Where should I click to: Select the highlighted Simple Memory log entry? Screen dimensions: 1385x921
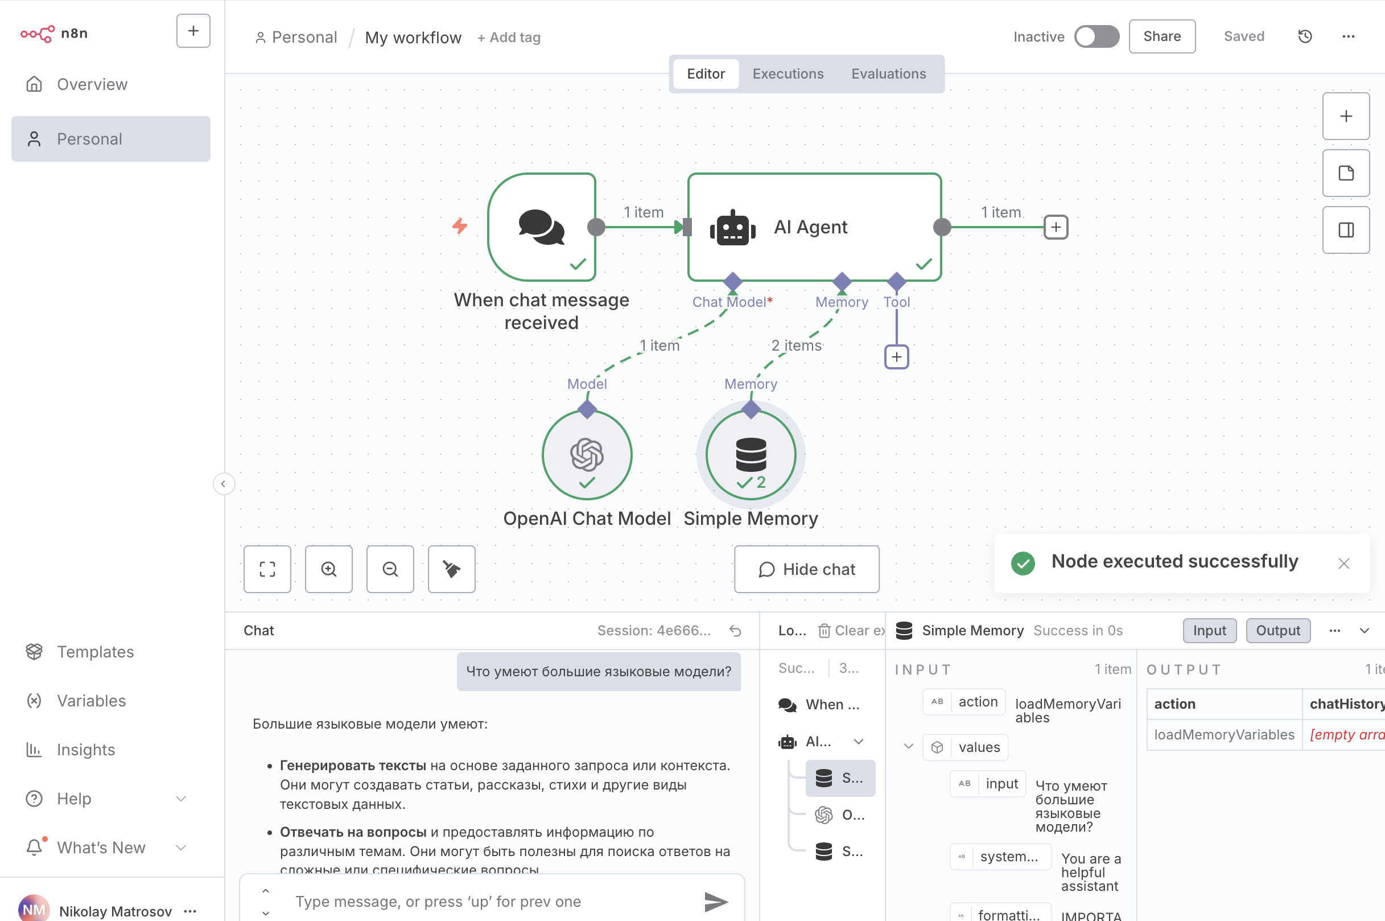click(840, 778)
